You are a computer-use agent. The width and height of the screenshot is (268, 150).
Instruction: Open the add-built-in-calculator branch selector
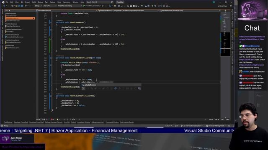tap(192, 126)
